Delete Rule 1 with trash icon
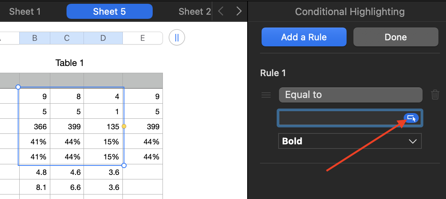The width and height of the screenshot is (446, 199). 435,95
